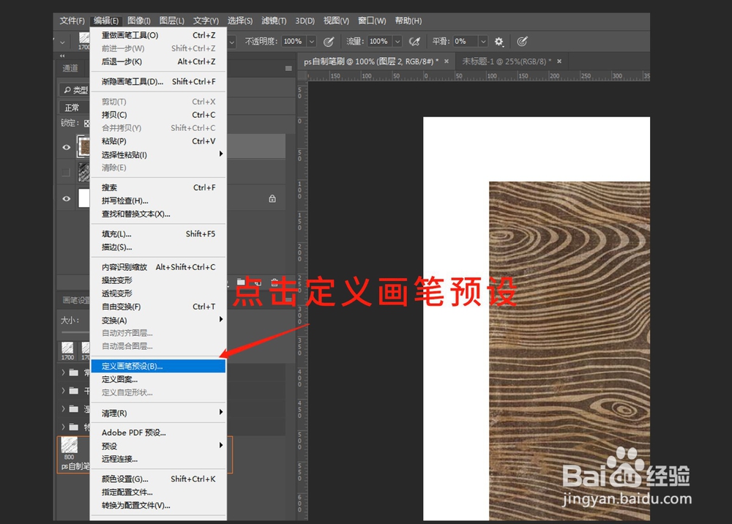Show the hidden second layer by clicking its visibility box
Viewport: 732px width, 524px height.
66,171
